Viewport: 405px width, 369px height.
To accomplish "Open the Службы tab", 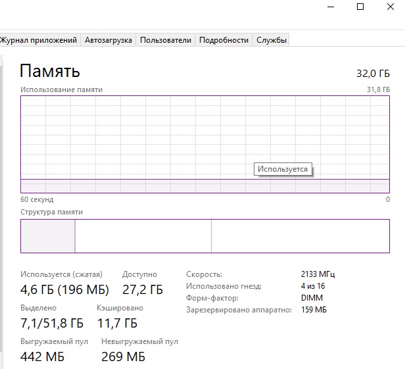I will (272, 40).
